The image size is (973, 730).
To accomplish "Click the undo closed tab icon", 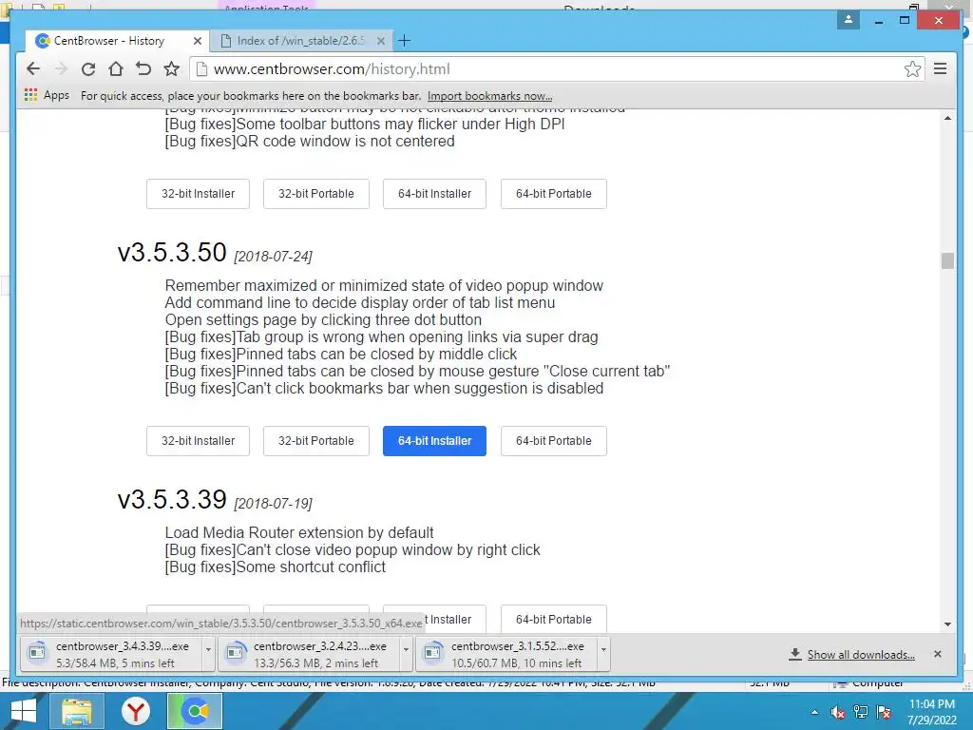I will [143, 68].
